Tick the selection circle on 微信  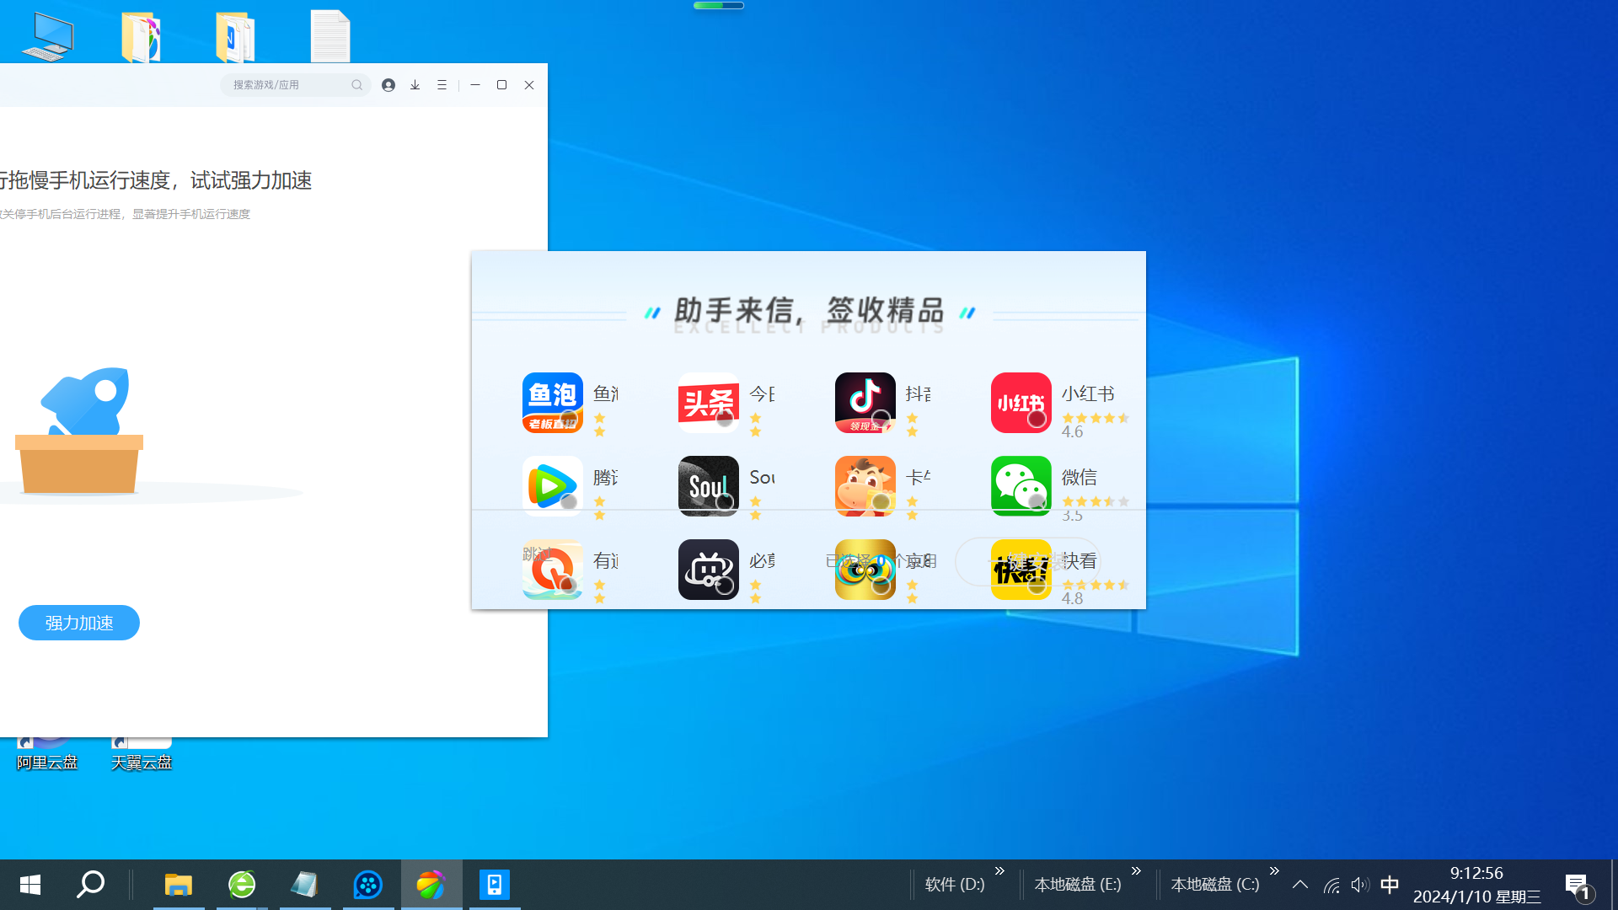(1037, 502)
